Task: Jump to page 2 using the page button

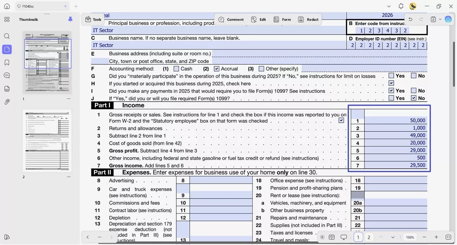Action: pyautogui.click(x=368, y=237)
